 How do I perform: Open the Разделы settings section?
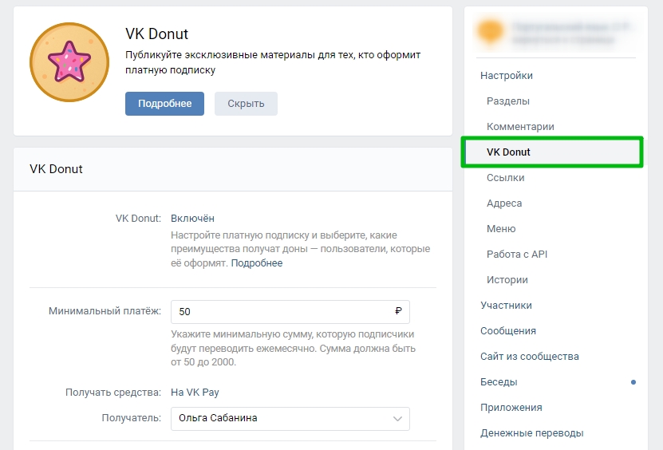[x=507, y=101]
